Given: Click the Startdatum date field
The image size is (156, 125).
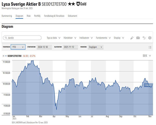Looking at the screenshot, I should pos(44,47).
